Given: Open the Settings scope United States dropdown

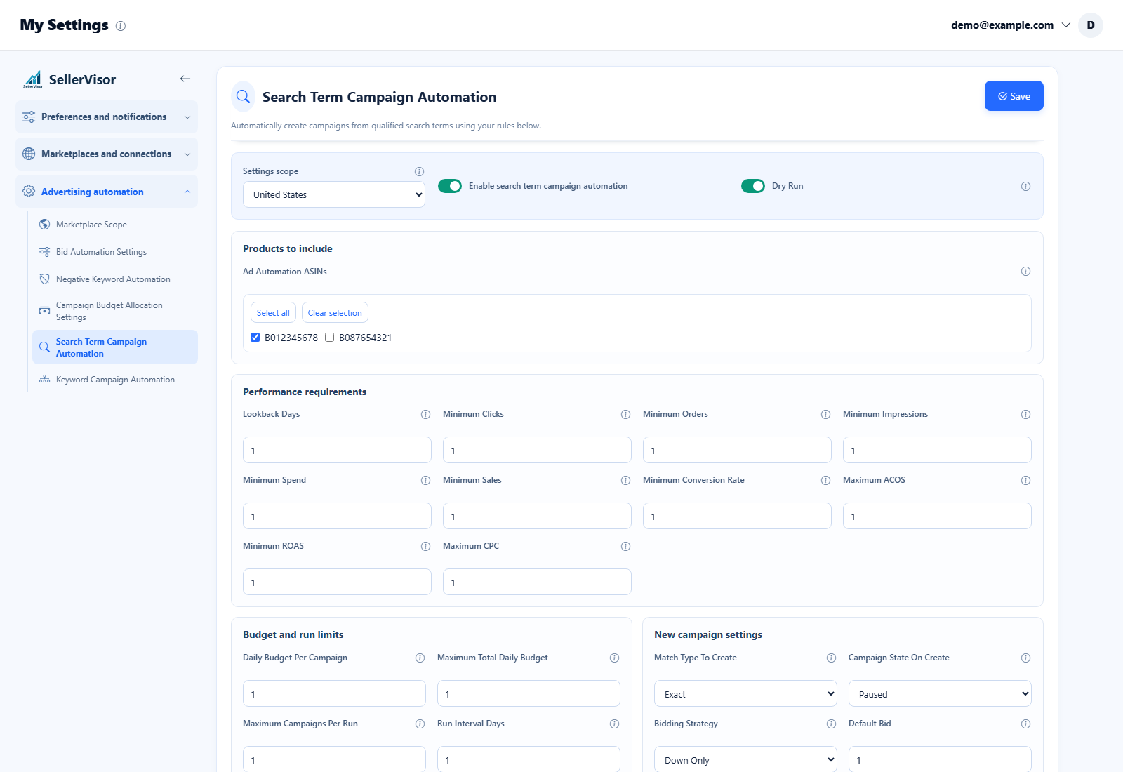Looking at the screenshot, I should (334, 194).
